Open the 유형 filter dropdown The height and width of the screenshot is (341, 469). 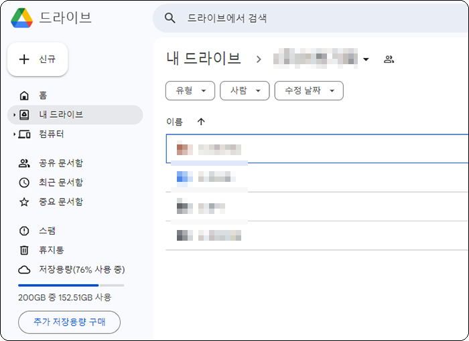190,90
